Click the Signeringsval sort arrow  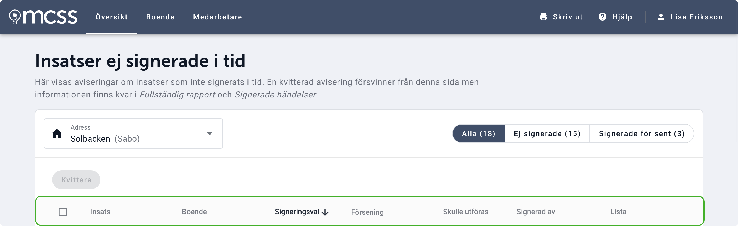[325, 212]
